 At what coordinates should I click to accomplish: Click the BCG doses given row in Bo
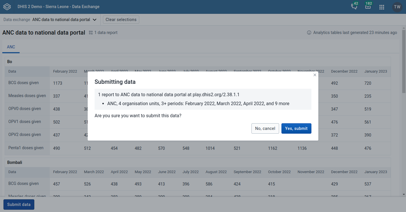coord(24,83)
